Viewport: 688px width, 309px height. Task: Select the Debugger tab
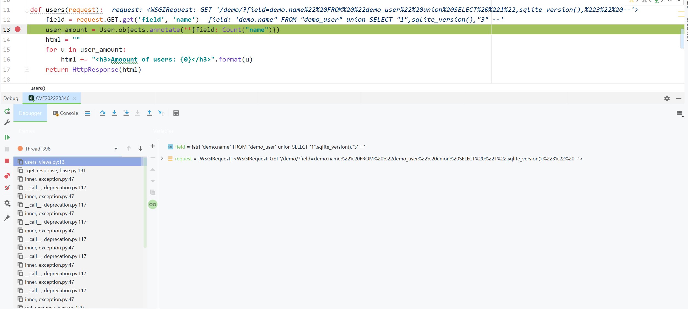coord(30,113)
